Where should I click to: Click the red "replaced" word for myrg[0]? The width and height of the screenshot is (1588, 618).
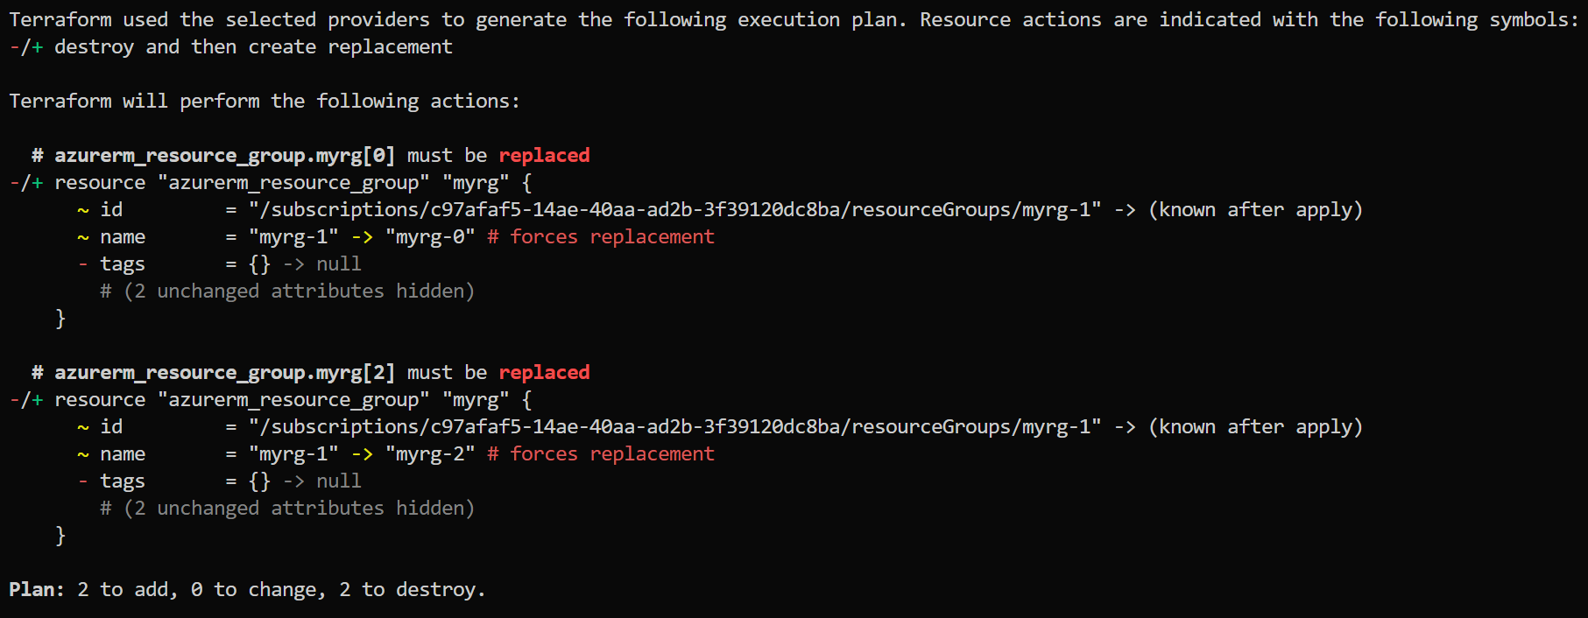click(544, 155)
